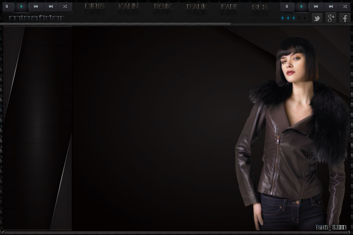This screenshot has height=235, width=353.
Task: Toggle the ITALIK text option
Action: (x=196, y=7)
